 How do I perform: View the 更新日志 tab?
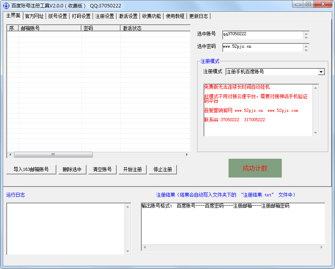pos(198,16)
